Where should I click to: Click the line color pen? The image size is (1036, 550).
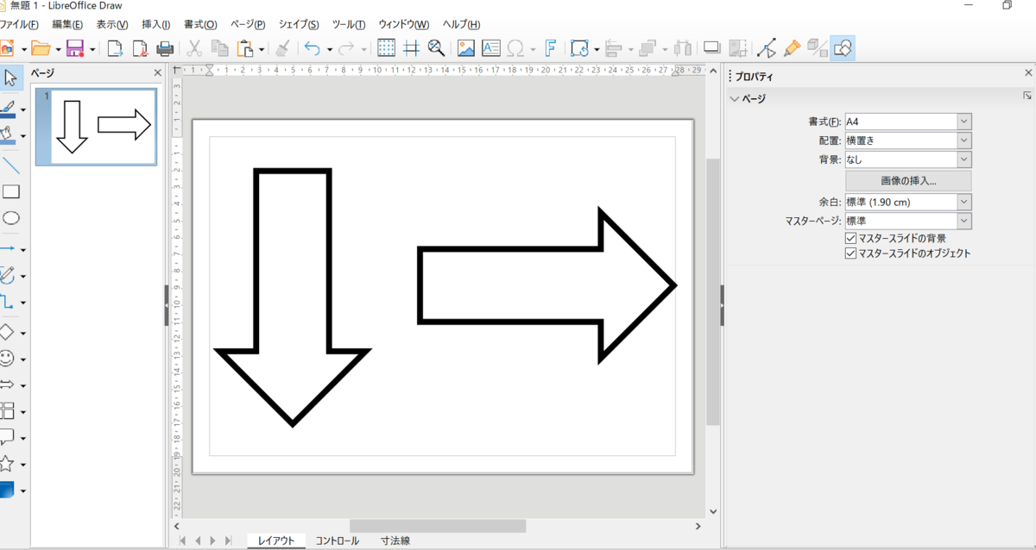(x=7, y=109)
